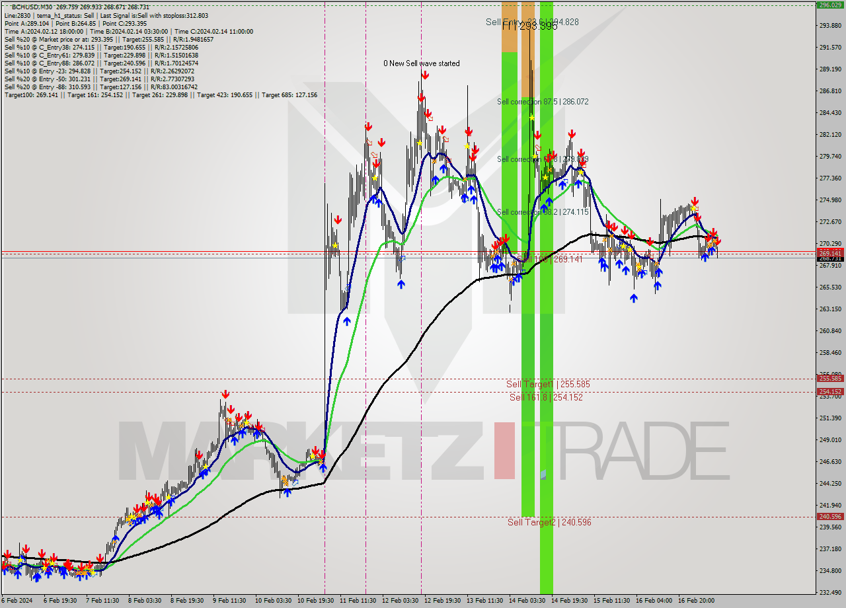Click the '10 Feb 19:30' time axis label
Screen dimensions: 846x608
[316, 601]
